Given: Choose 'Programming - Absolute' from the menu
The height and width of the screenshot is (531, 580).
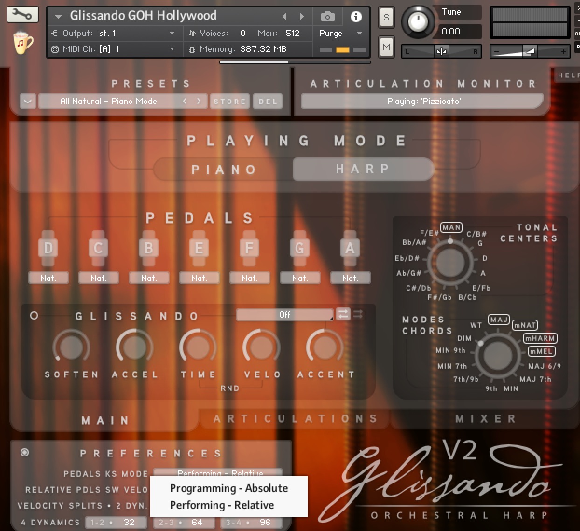Looking at the screenshot, I should (x=229, y=488).
